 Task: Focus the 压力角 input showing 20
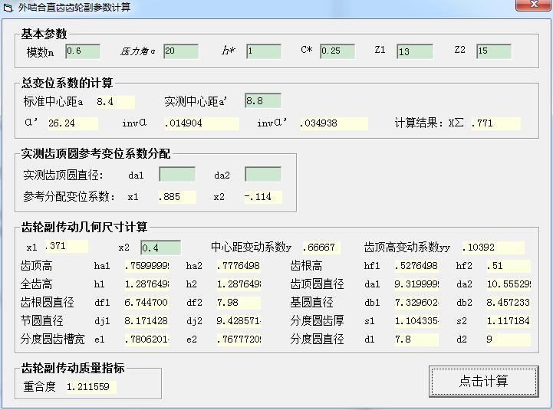[x=181, y=51]
